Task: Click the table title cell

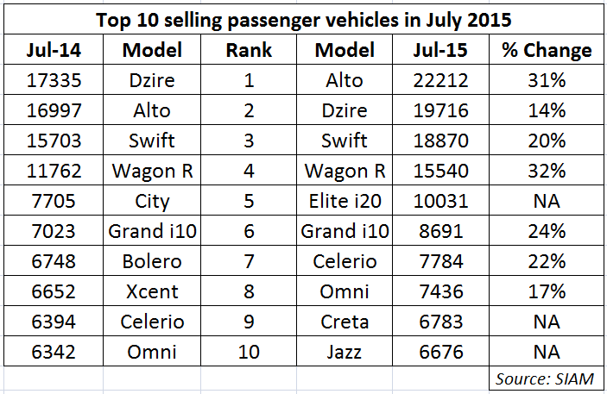Action: point(303,20)
